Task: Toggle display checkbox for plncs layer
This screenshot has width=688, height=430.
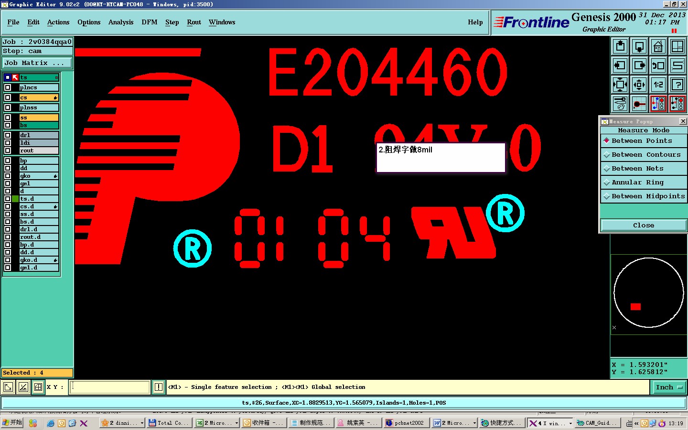Action: [8, 87]
